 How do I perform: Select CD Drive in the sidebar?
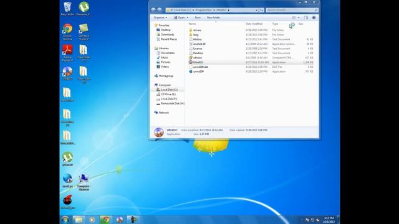[168, 94]
